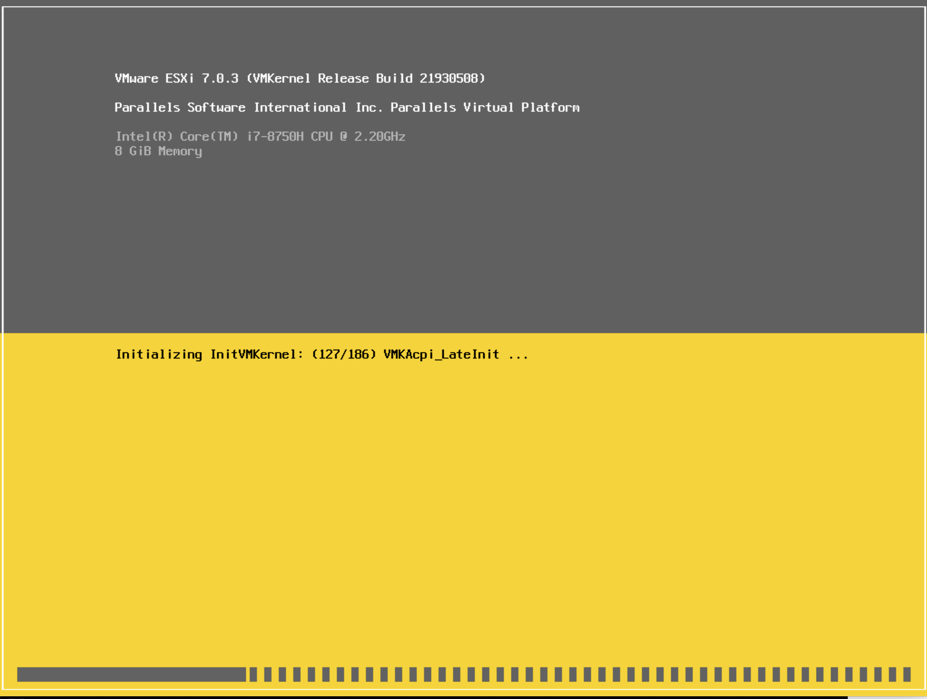Click the 8 GiB Memory text

point(158,152)
